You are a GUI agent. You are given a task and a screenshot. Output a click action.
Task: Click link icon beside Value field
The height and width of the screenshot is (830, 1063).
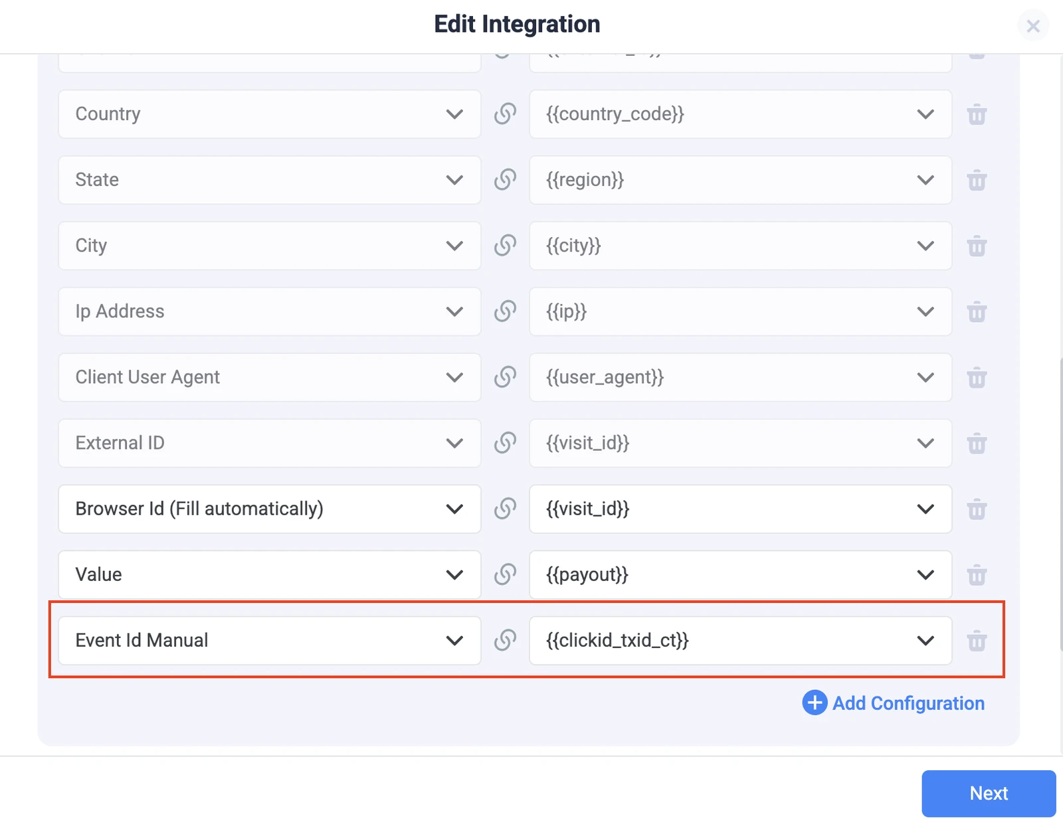point(505,574)
